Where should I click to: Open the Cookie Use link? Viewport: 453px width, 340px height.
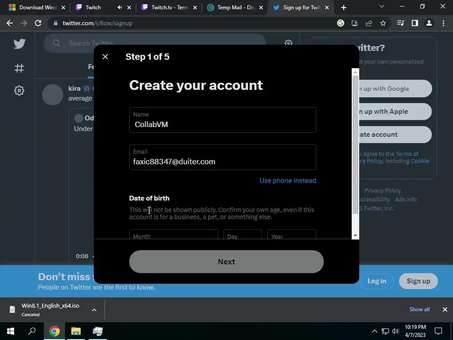coord(420,161)
